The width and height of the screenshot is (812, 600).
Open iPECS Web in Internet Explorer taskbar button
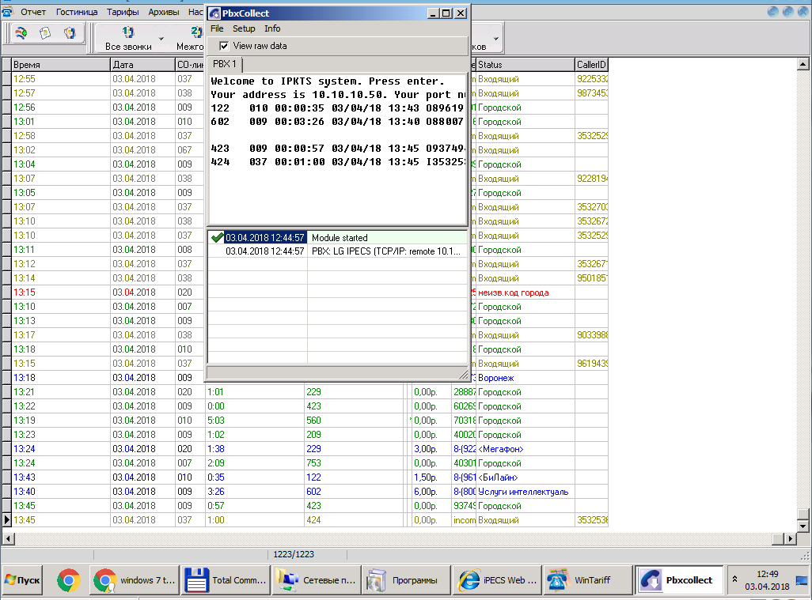pos(497,580)
